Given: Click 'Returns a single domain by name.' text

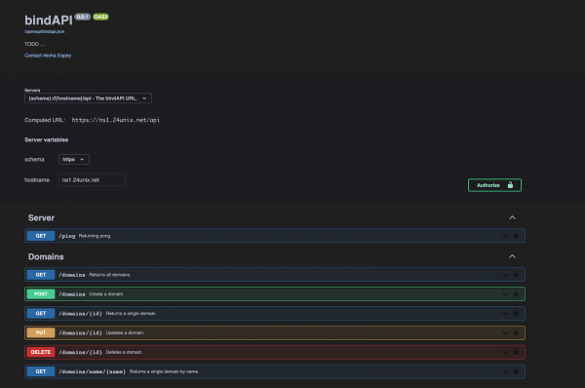Looking at the screenshot, I should coord(164,371).
